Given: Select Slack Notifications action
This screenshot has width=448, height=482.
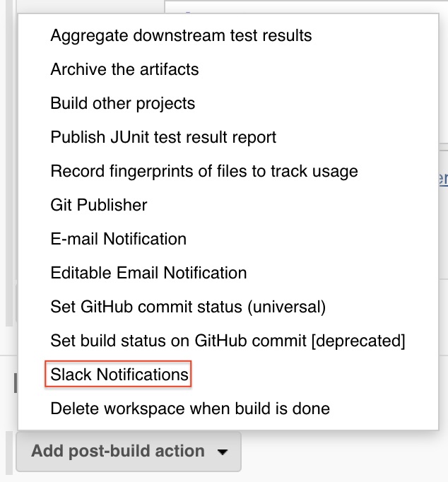Looking at the screenshot, I should click(x=119, y=375).
